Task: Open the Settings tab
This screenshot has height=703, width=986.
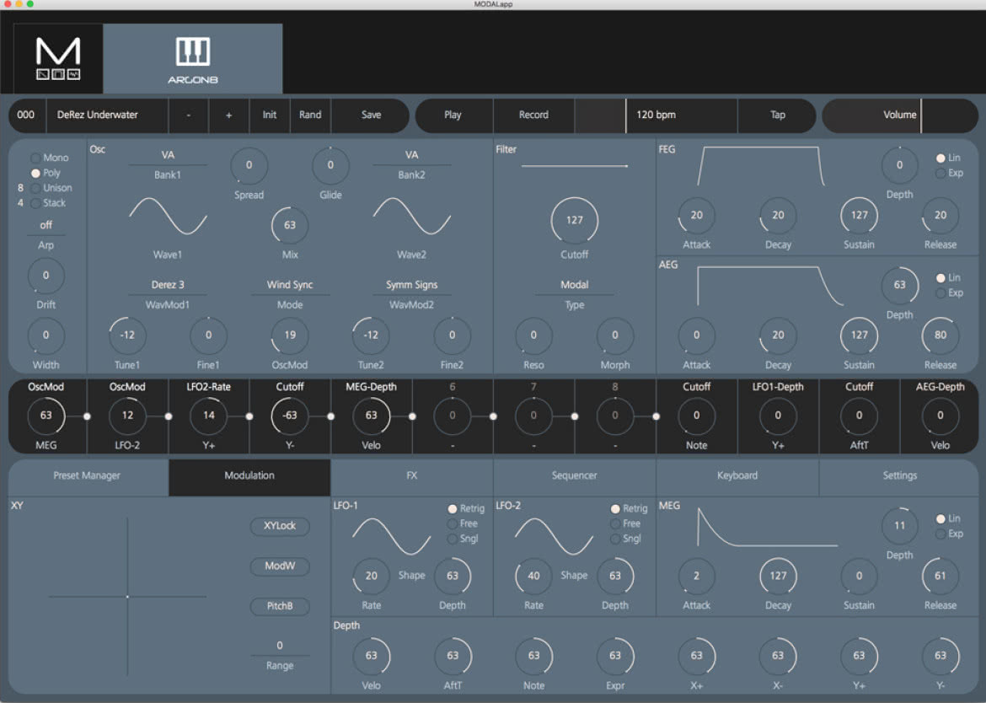Action: coord(900,476)
